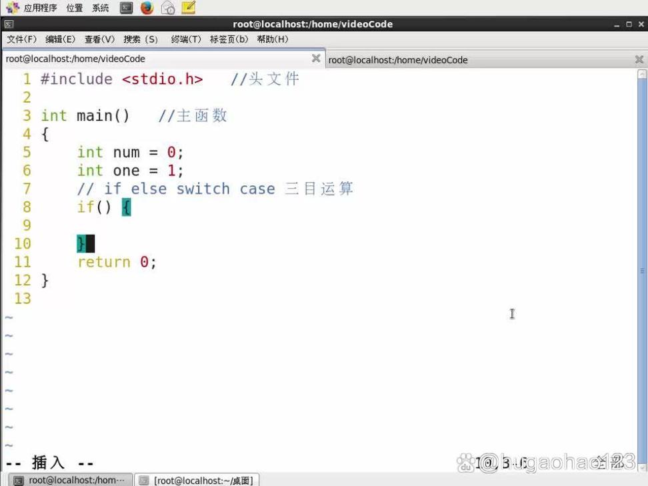This screenshot has width=648, height=486.
Task: Close the second videoCode terminal tab
Action: pyautogui.click(x=639, y=59)
